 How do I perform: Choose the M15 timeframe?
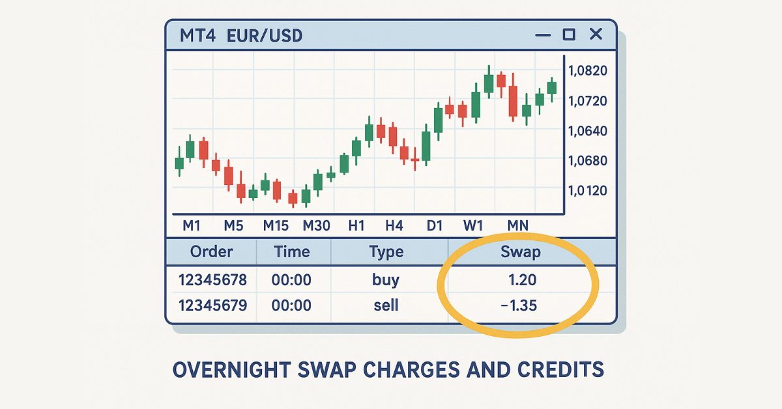275,226
